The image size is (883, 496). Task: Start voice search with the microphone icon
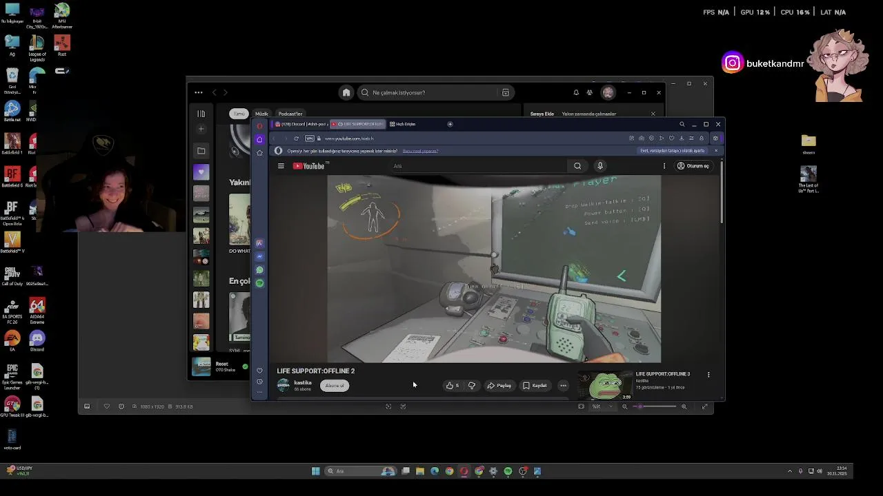(x=600, y=166)
